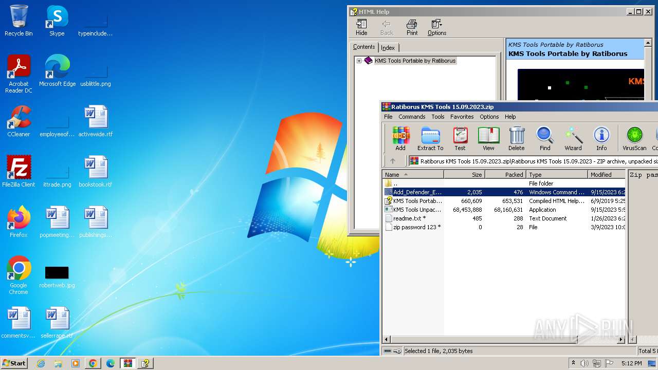Select the activewide.rtf desktop file
658x370 pixels.
[96, 121]
